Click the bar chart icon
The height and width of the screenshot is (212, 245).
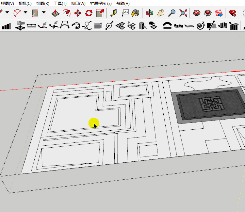click(x=7, y=26)
